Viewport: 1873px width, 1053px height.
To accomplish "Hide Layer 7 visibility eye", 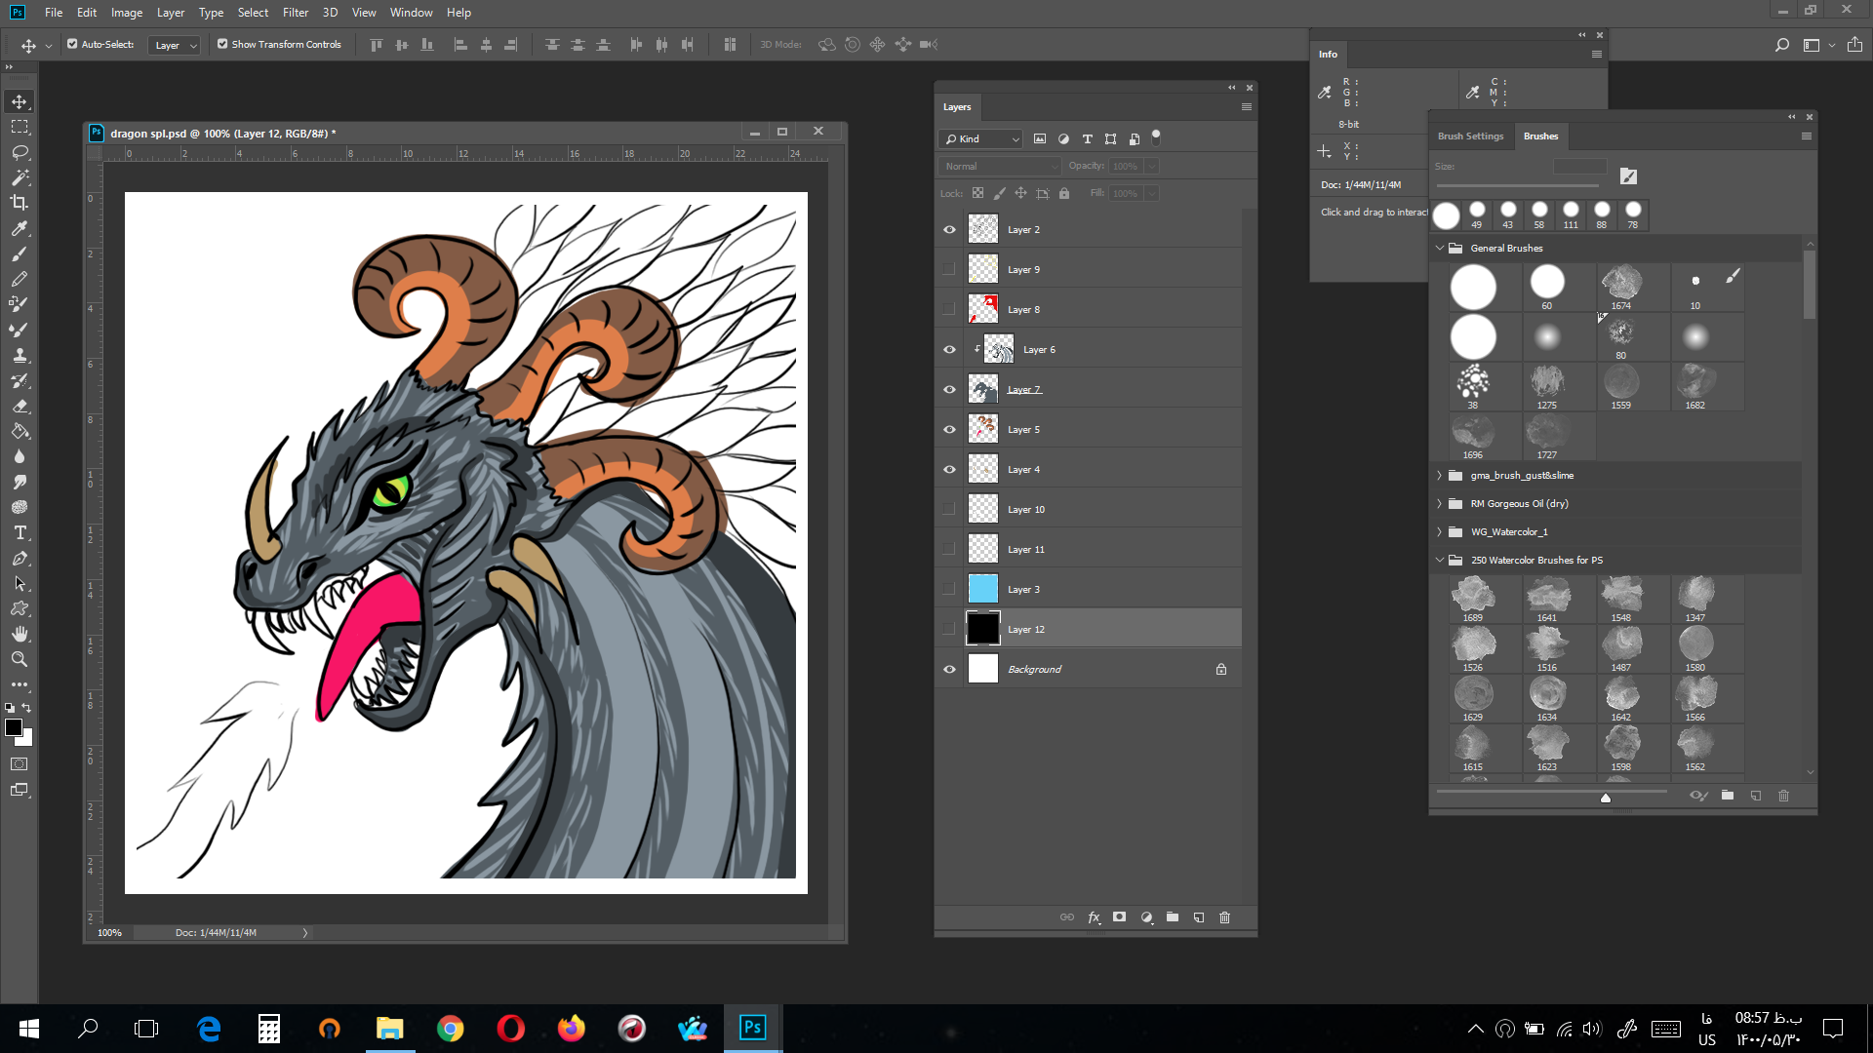I will [949, 389].
